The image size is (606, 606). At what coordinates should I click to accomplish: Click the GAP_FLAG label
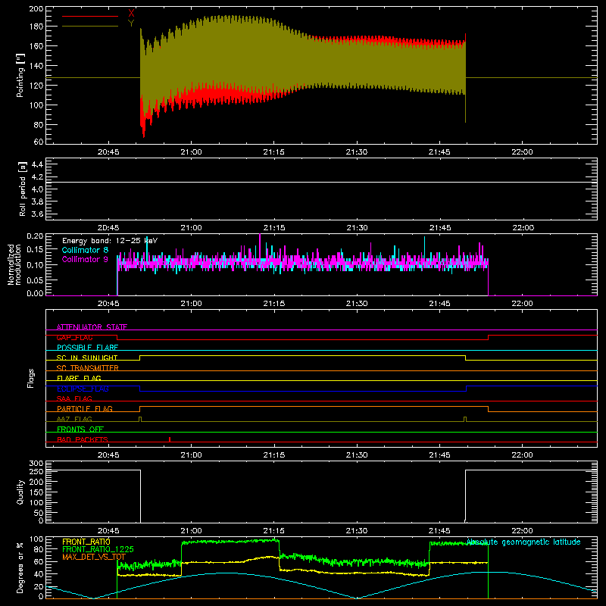click(x=74, y=337)
